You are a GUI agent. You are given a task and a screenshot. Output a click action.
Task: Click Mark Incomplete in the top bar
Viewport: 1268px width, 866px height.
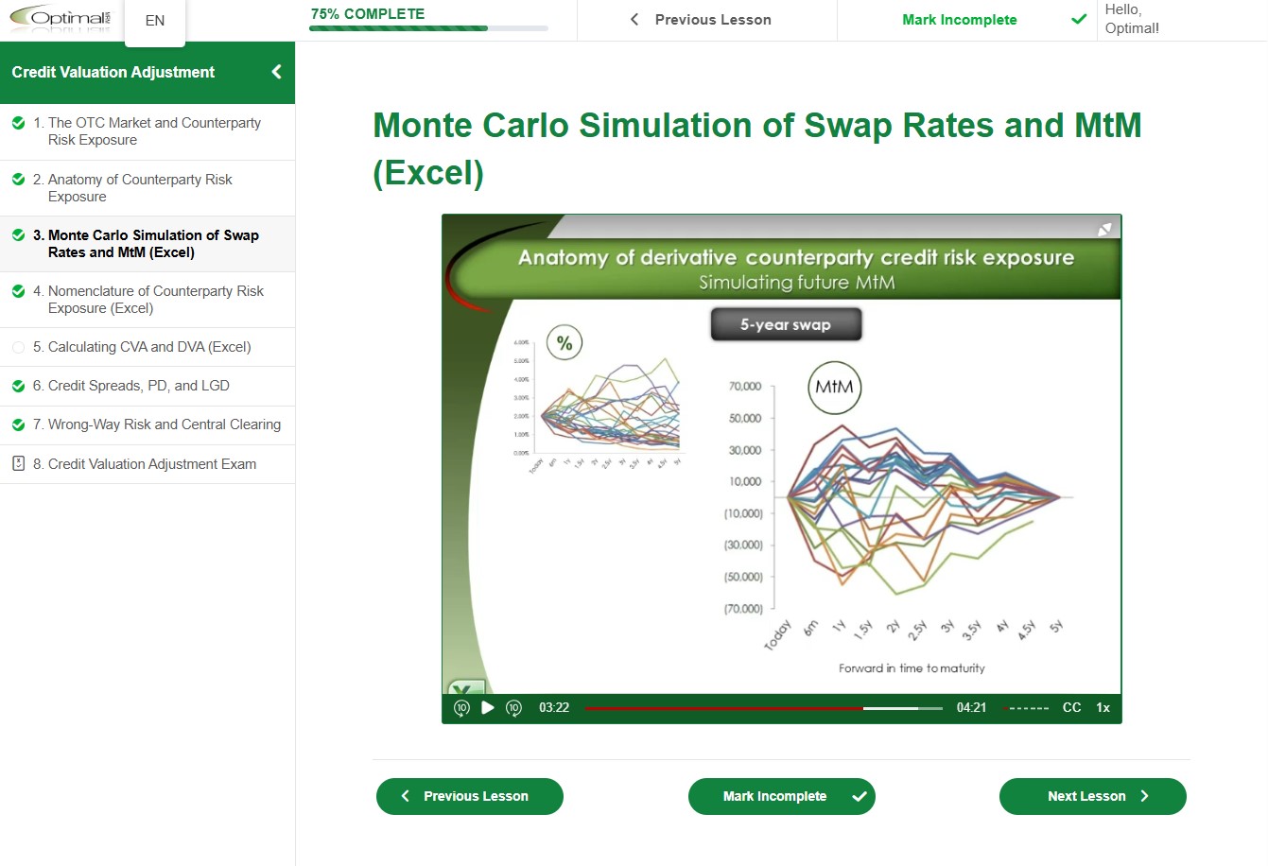pos(960,20)
